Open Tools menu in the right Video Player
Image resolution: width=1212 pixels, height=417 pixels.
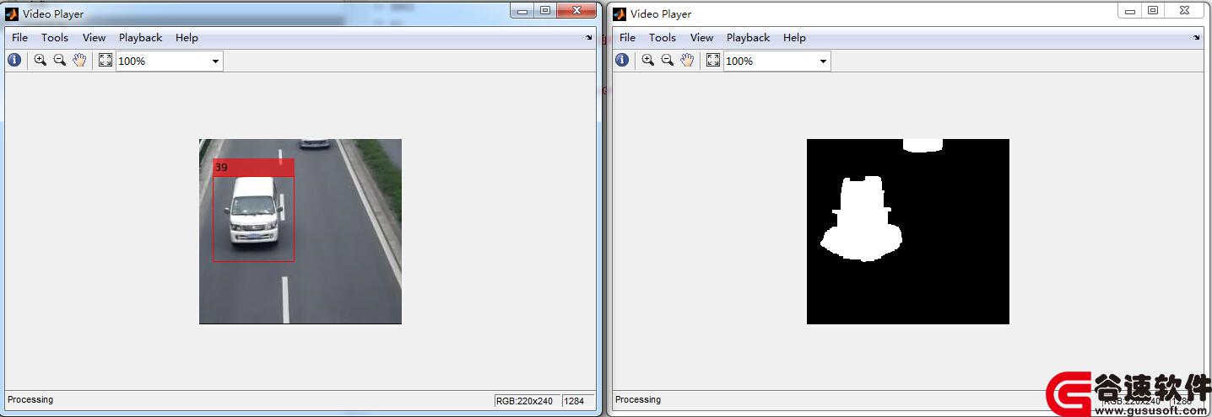coord(663,37)
